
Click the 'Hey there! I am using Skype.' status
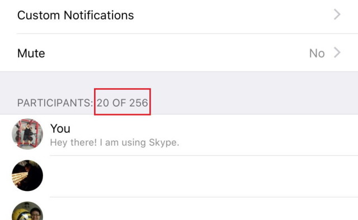114,142
